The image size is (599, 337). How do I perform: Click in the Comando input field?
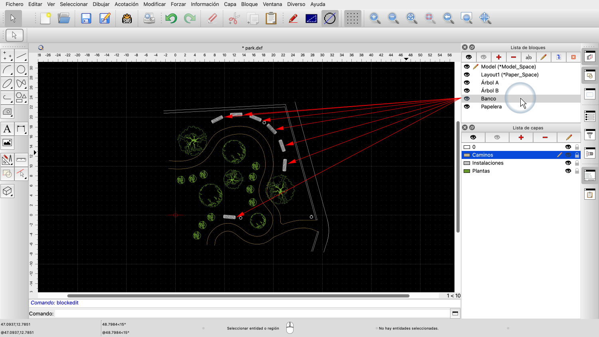(252, 313)
